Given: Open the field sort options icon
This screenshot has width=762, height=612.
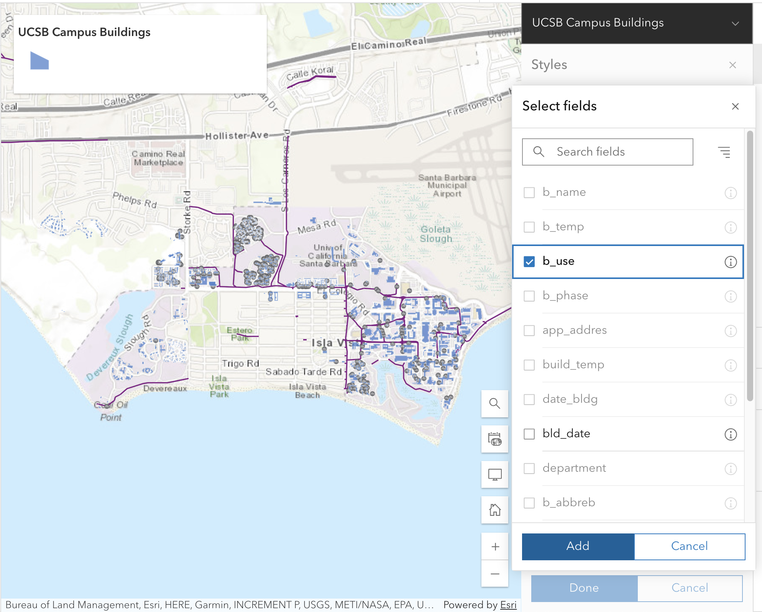Looking at the screenshot, I should (x=724, y=152).
